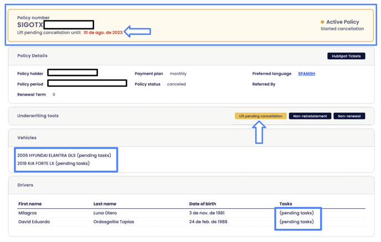Open the SPANISH preferred language link
The height and width of the screenshot is (242, 381).
[x=306, y=74]
